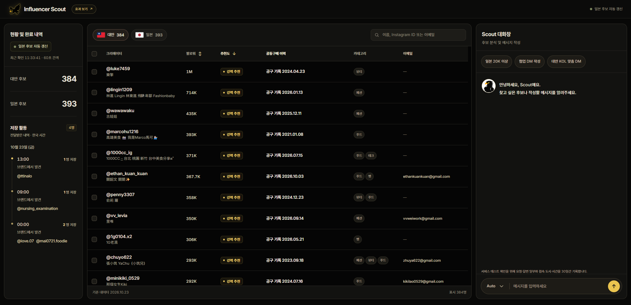Switch to the 대만 384 tab

(110, 35)
